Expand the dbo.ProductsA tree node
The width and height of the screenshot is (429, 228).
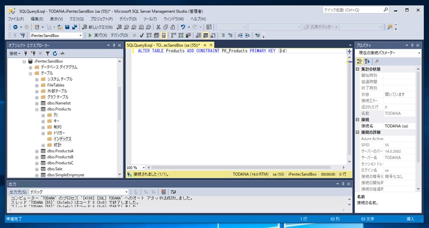tap(36, 151)
